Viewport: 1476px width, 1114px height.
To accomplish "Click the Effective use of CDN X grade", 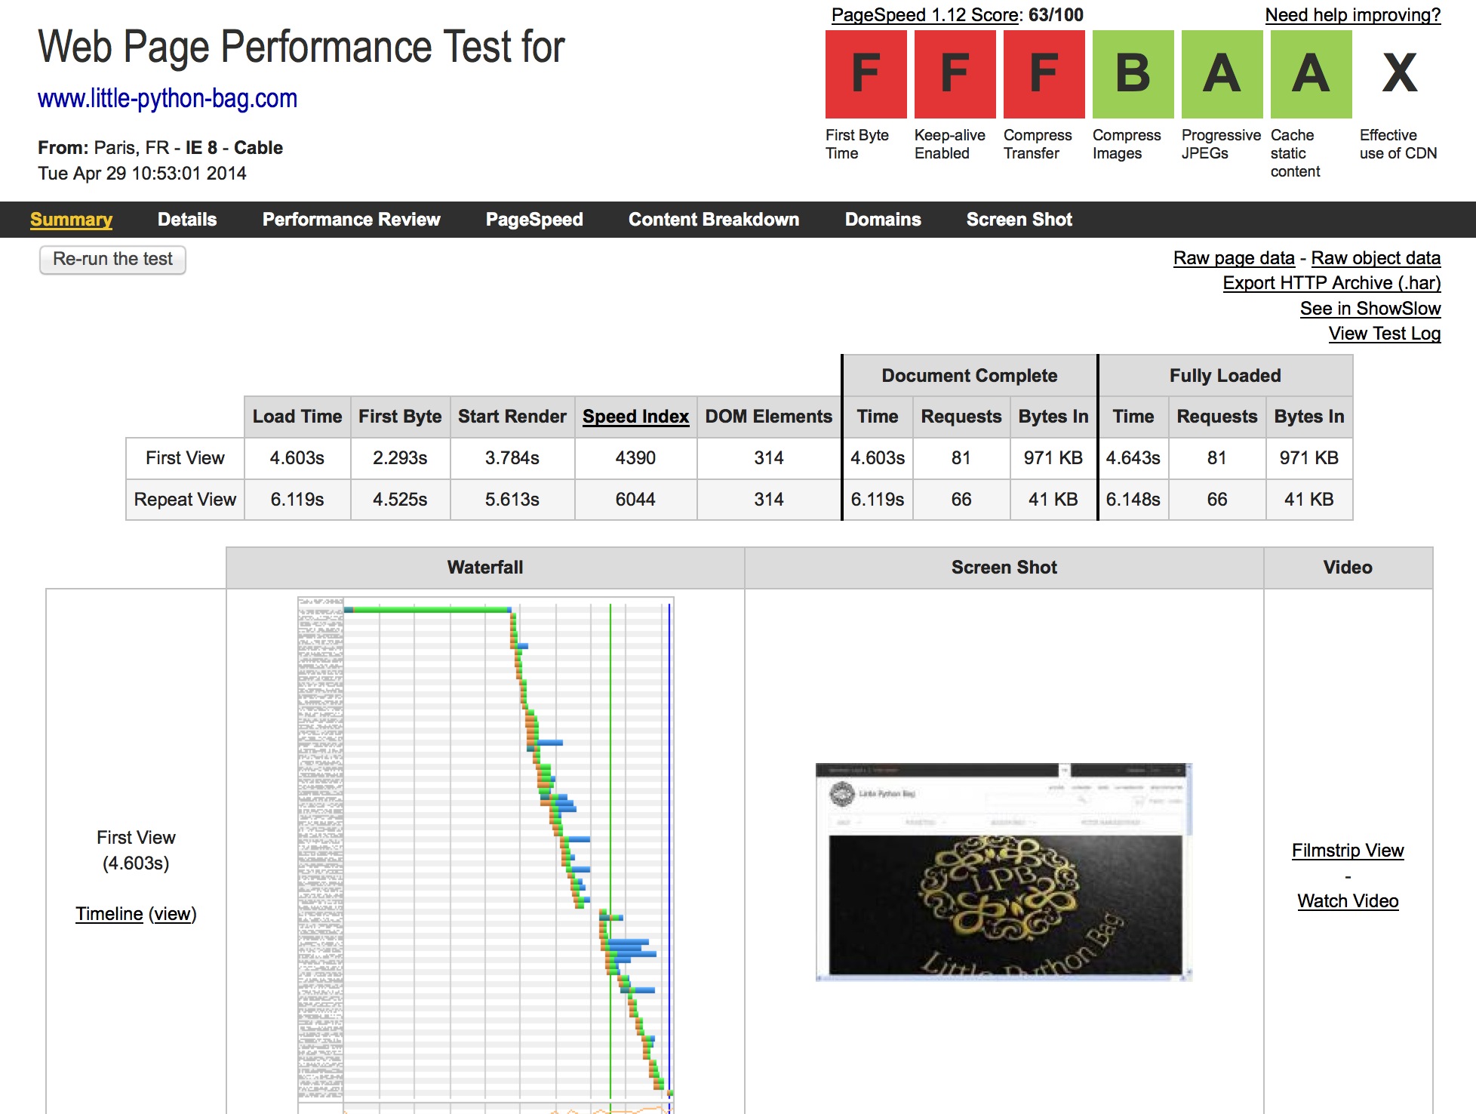I will click(1400, 74).
